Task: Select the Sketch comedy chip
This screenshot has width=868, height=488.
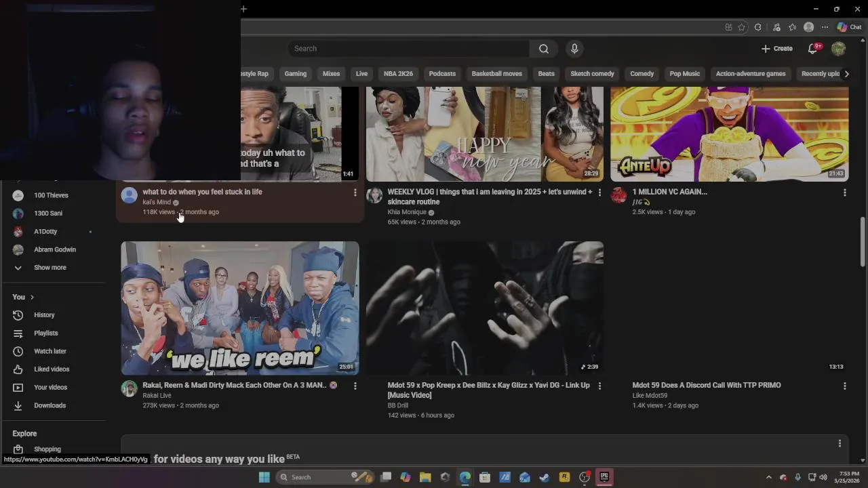Action: 592,74
